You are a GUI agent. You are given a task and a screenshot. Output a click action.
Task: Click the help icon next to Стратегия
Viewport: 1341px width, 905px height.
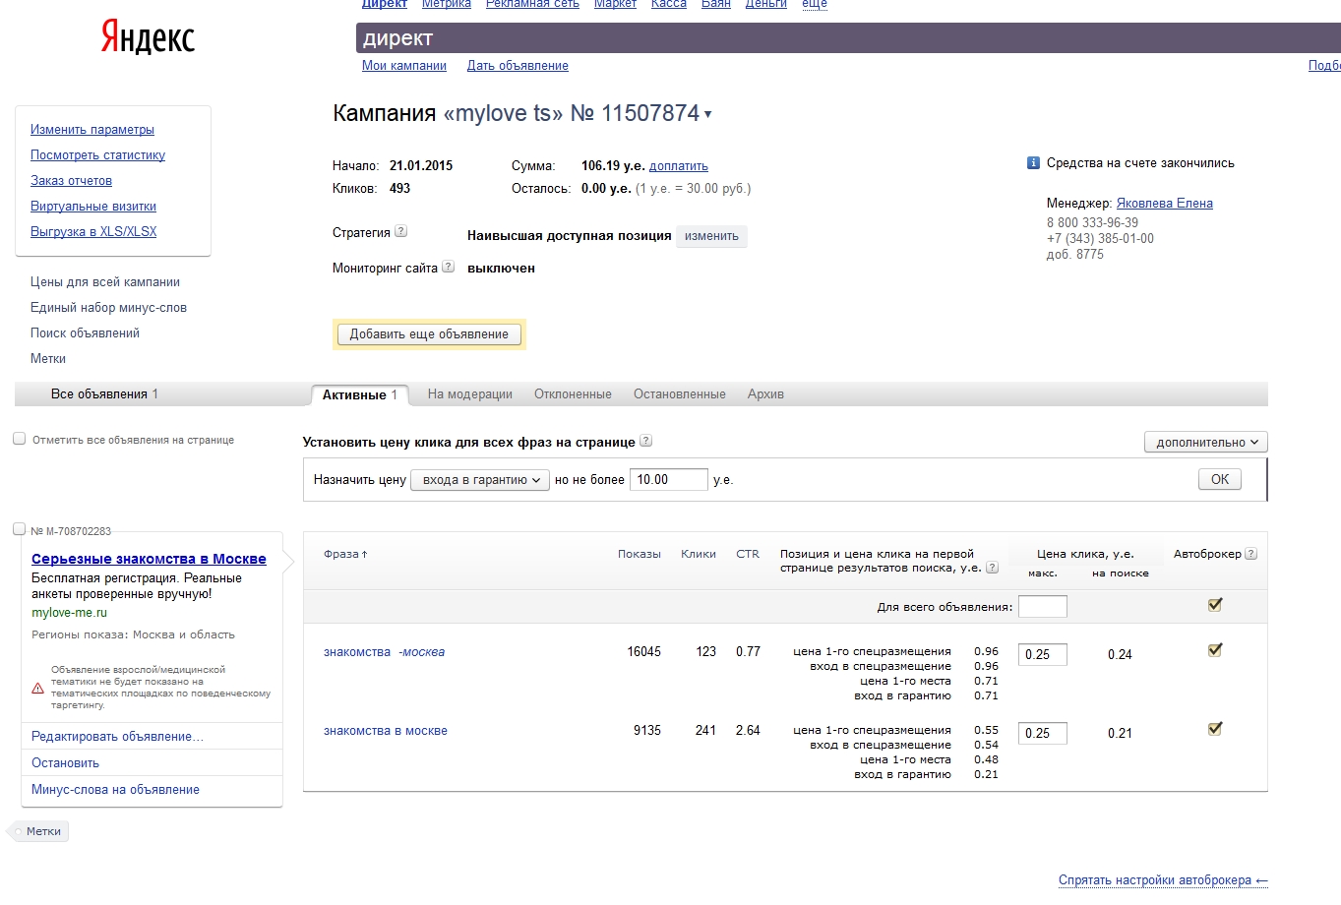tap(400, 232)
